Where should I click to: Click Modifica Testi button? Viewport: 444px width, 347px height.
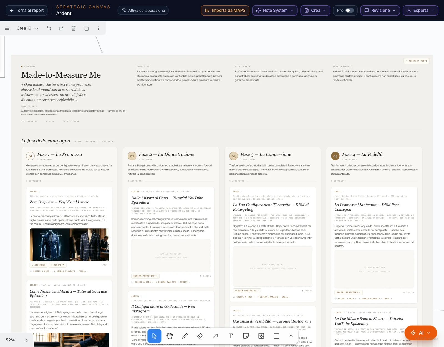point(417,61)
